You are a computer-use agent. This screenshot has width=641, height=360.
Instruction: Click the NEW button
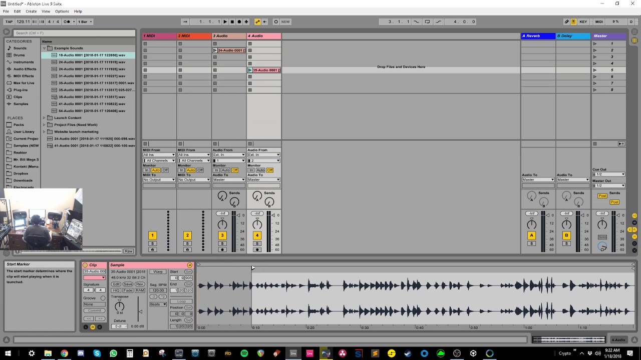285,21
